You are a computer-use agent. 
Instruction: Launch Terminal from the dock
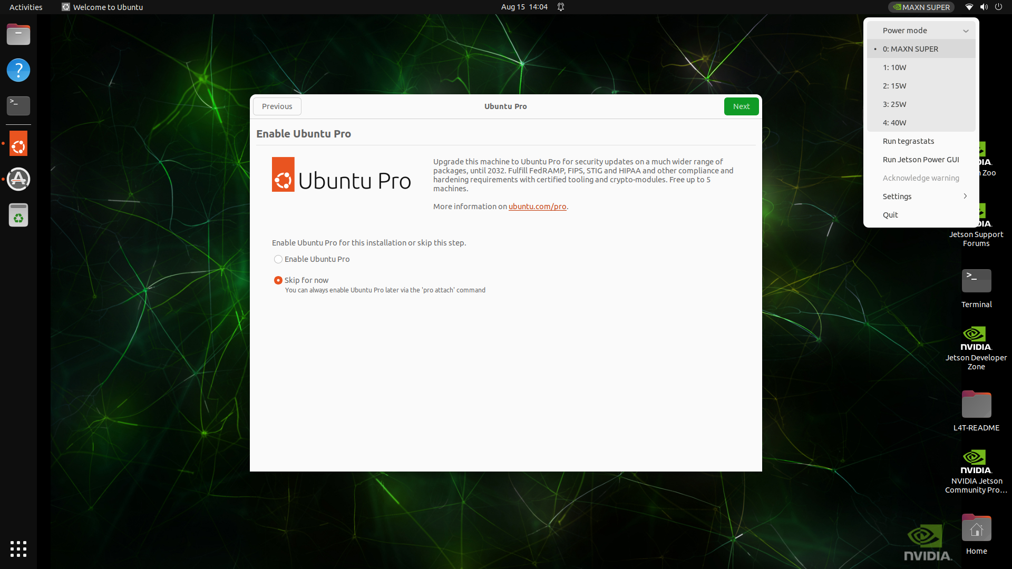(18, 105)
